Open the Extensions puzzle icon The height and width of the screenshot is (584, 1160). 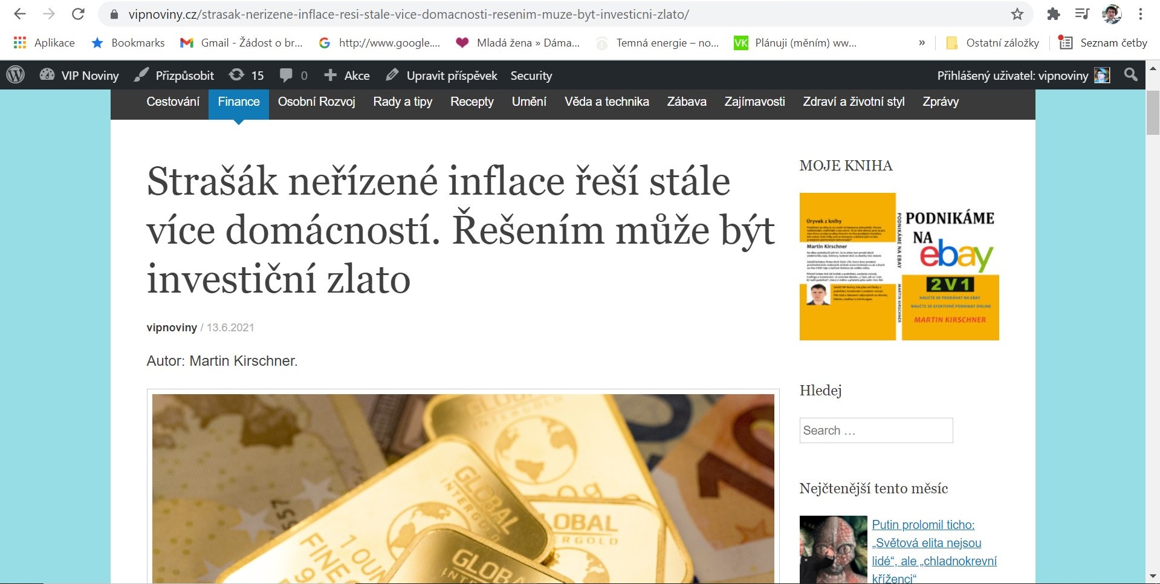click(1054, 14)
